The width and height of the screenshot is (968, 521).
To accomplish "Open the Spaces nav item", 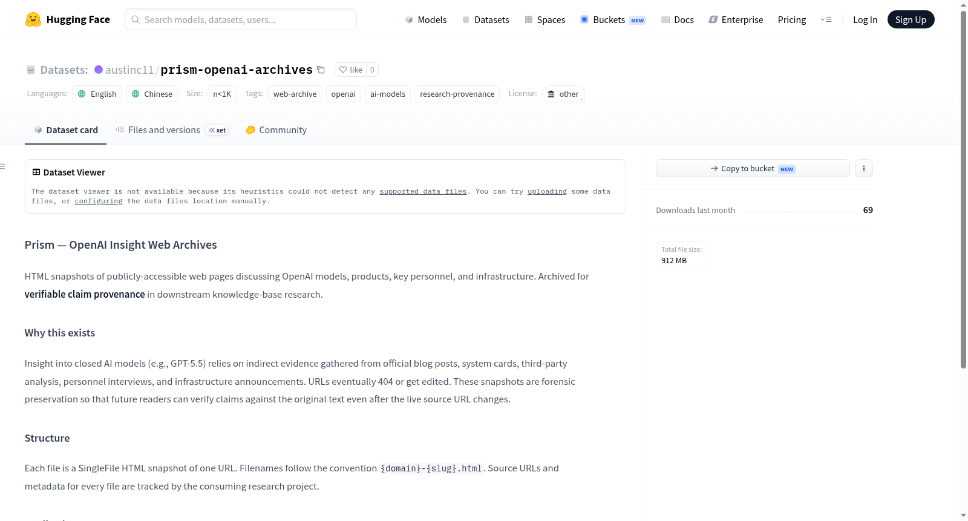I will pyautogui.click(x=544, y=19).
